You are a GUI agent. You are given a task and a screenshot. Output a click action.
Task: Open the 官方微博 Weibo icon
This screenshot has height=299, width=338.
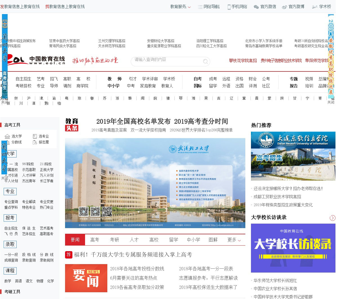pos(284,7)
